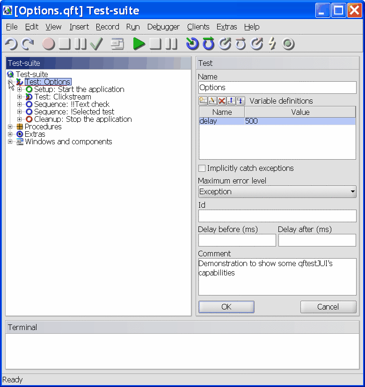Click the 500 value cell
The width and height of the screenshot is (365, 387).
[300, 121]
